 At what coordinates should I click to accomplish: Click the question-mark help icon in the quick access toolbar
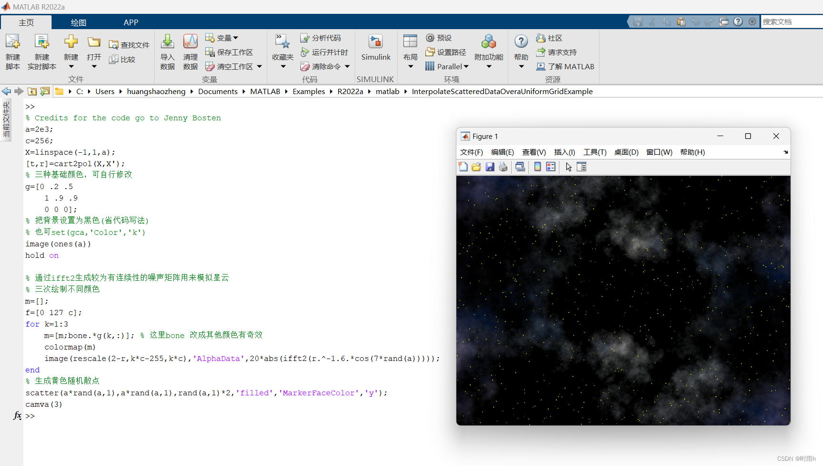[738, 21]
